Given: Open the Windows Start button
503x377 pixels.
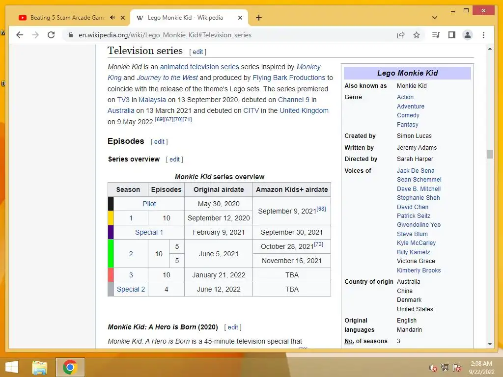Looking at the screenshot, I should click(x=12, y=367).
